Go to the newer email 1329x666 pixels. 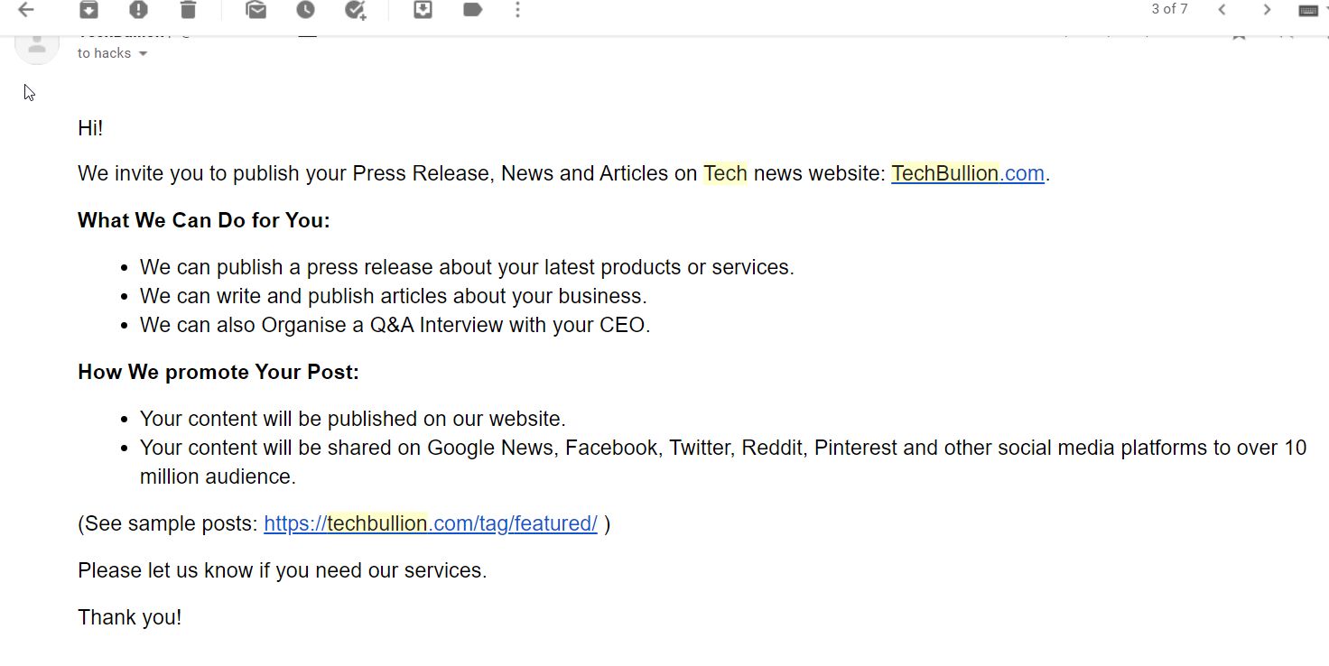click(1222, 10)
